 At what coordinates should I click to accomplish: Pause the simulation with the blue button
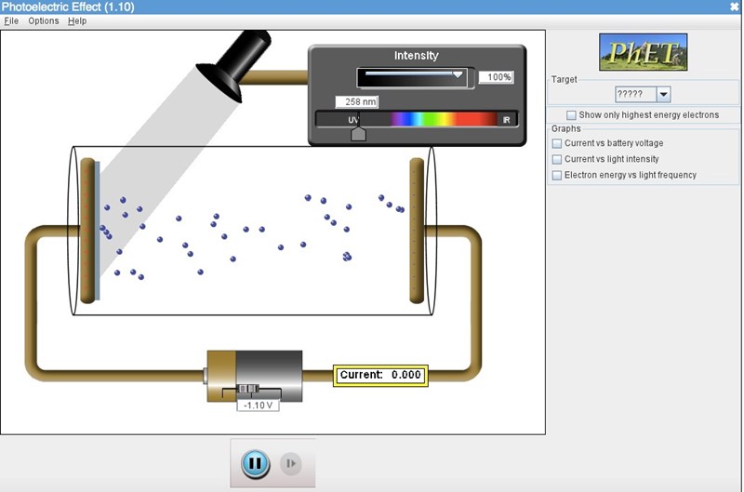(255, 463)
